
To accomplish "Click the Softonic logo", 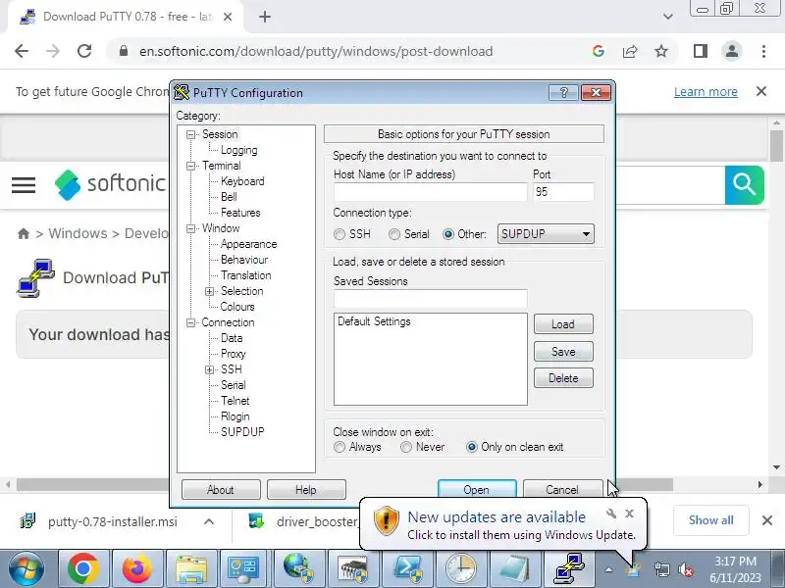I will [x=110, y=184].
